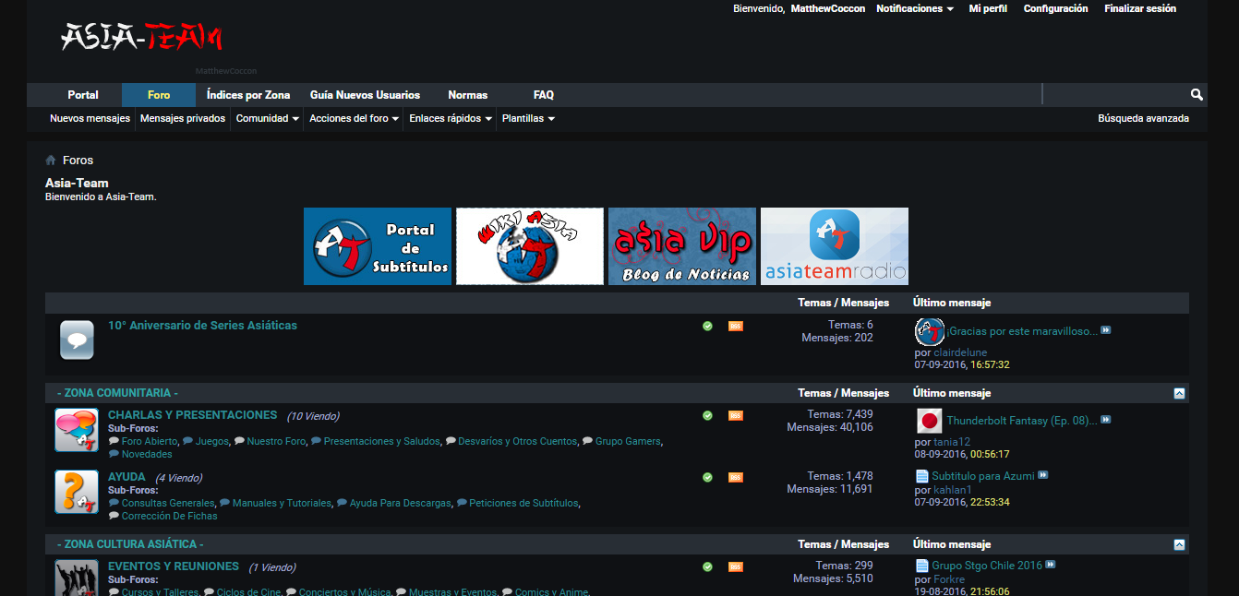Click the Asia-Team logo
Image resolution: width=1239 pixels, height=596 pixels.
141,37
